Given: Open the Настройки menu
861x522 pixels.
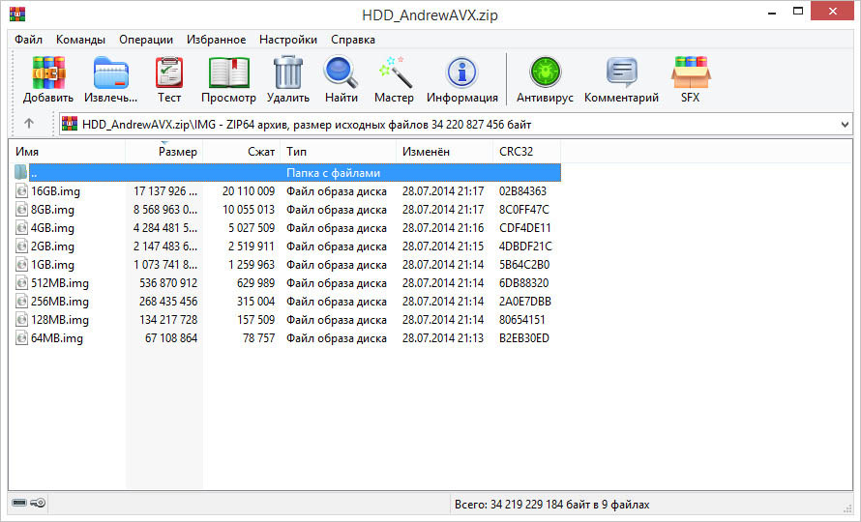Looking at the screenshot, I should (288, 40).
